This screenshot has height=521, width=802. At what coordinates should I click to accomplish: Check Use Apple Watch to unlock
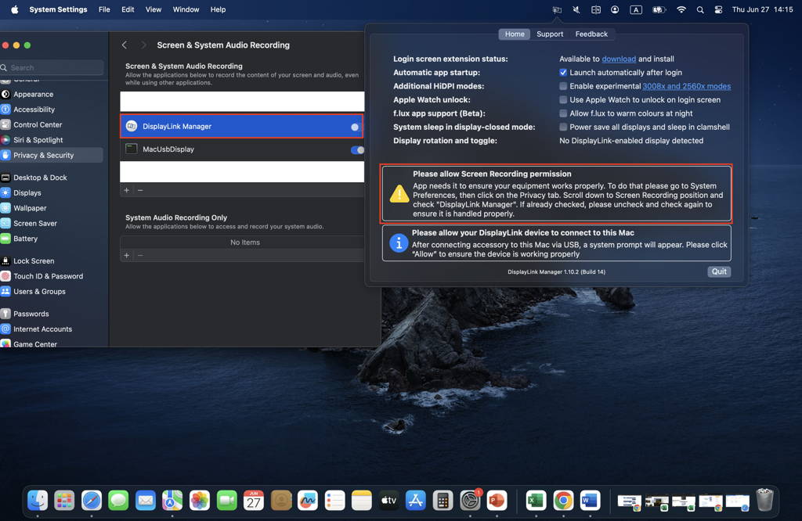click(563, 100)
